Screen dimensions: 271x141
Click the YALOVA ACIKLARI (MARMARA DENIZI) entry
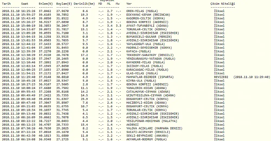(x=154, y=128)
